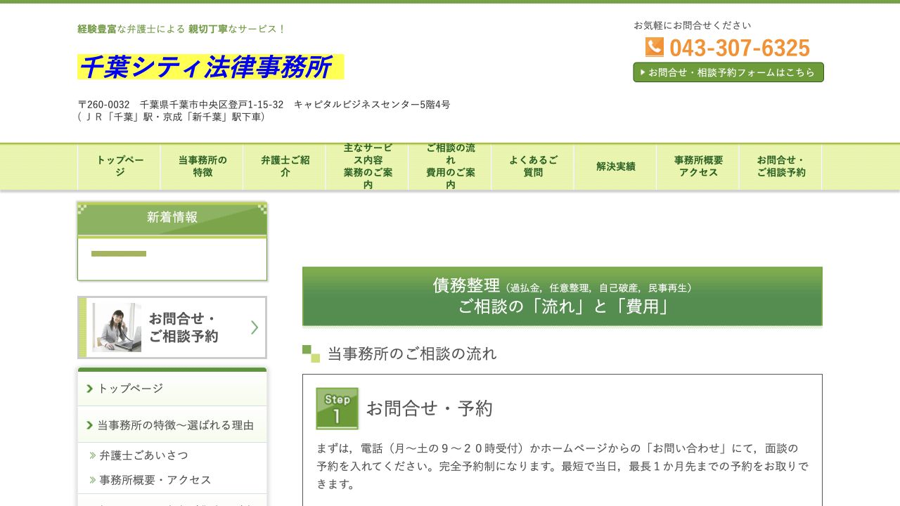The width and height of the screenshot is (900, 506).
Task: Click the お問合せ・ご相談予約 sidebar banner text
Action: (184, 327)
